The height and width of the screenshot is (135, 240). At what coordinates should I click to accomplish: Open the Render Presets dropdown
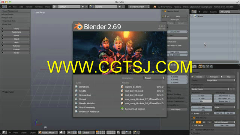point(210,89)
